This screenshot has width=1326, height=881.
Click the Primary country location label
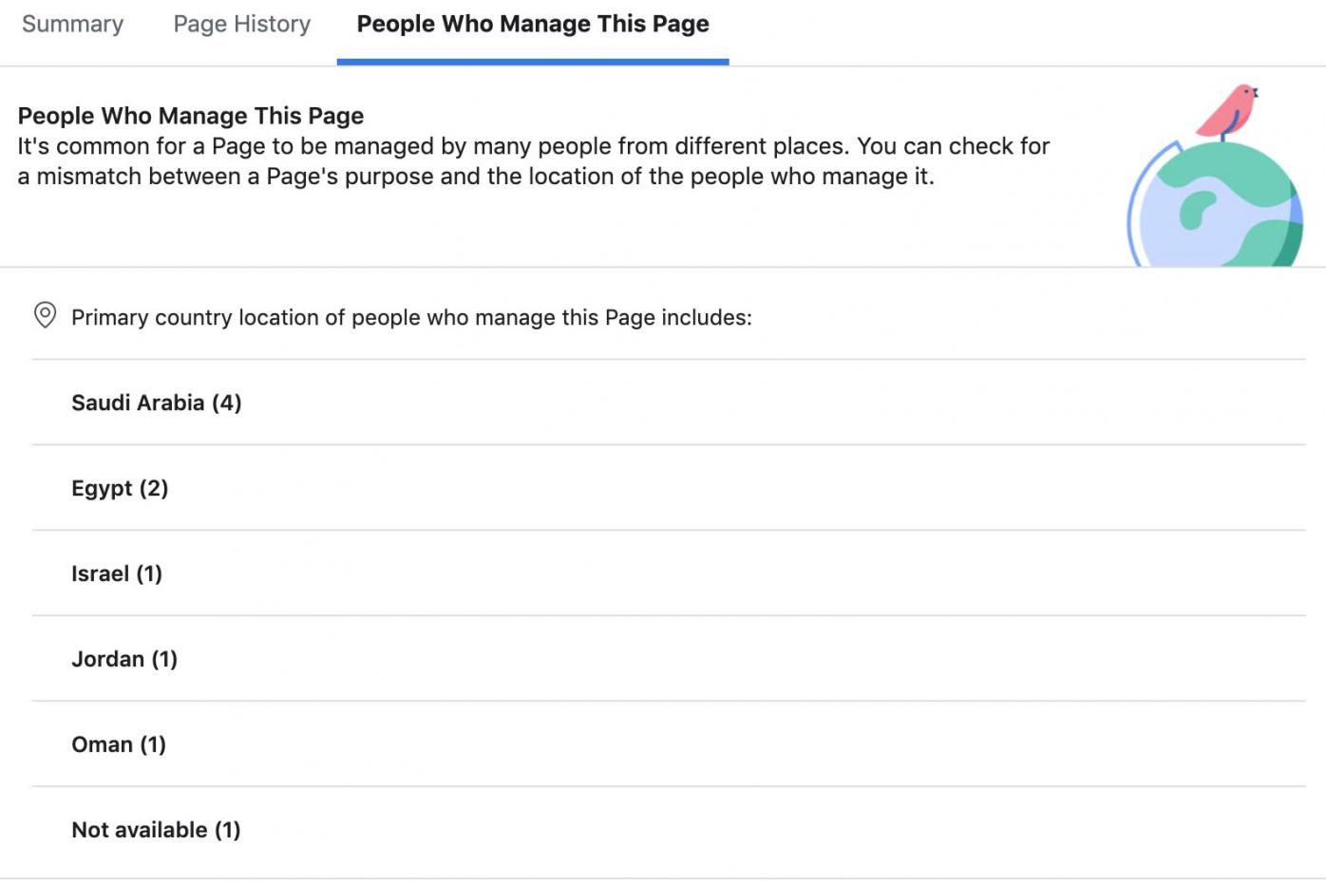[411, 317]
